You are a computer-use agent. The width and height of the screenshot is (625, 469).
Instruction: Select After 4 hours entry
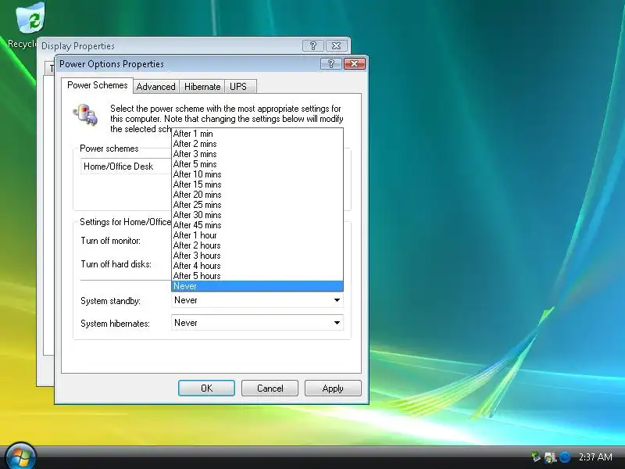coord(257,266)
